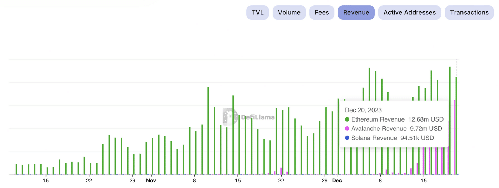Select the Fees tab
This screenshot has width=499, height=188.
[x=322, y=12]
